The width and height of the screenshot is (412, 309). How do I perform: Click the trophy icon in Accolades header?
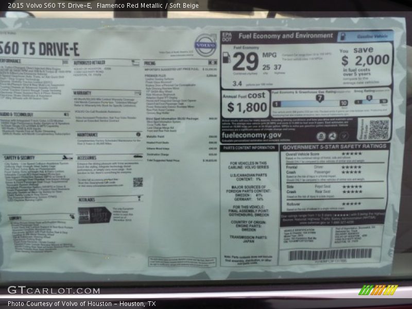coord(139,198)
